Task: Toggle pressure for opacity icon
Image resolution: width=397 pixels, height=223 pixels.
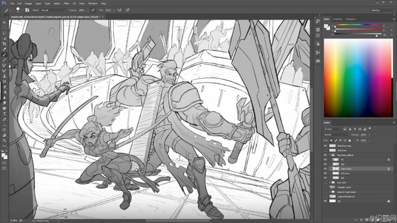Action: [93, 10]
